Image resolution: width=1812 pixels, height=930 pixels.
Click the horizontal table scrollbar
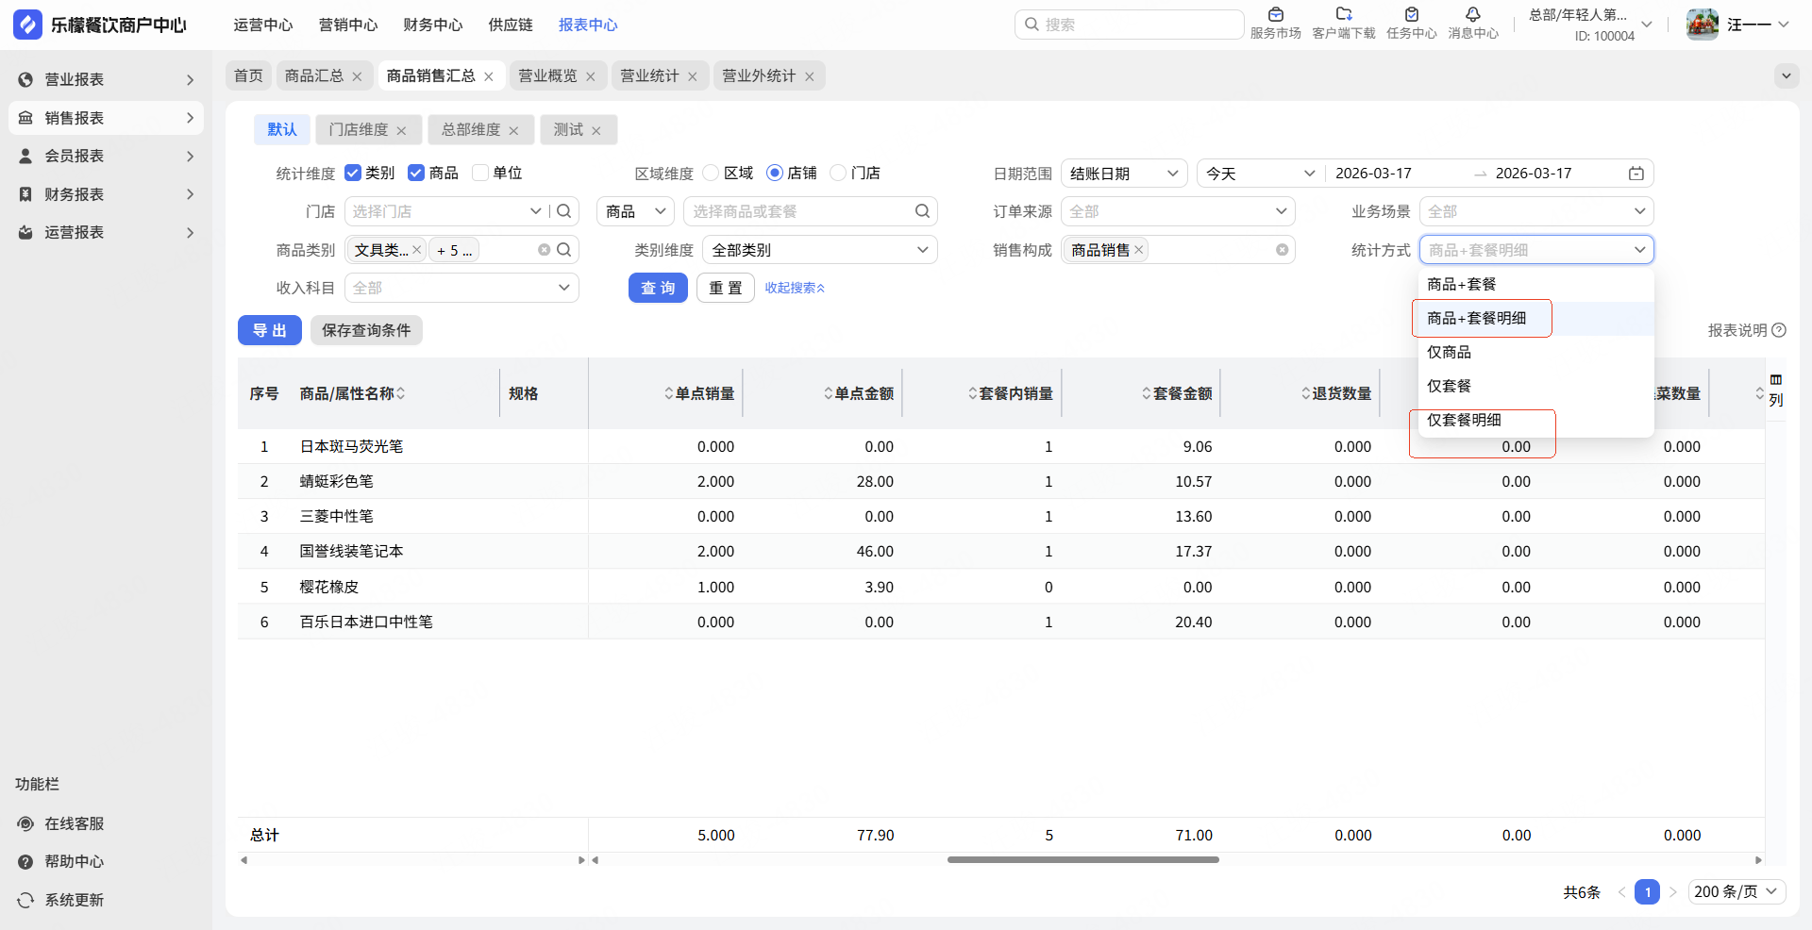(x=1082, y=859)
